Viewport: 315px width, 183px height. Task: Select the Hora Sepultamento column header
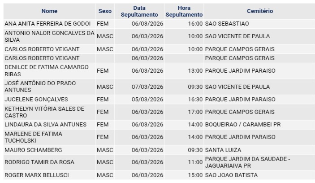click(184, 11)
